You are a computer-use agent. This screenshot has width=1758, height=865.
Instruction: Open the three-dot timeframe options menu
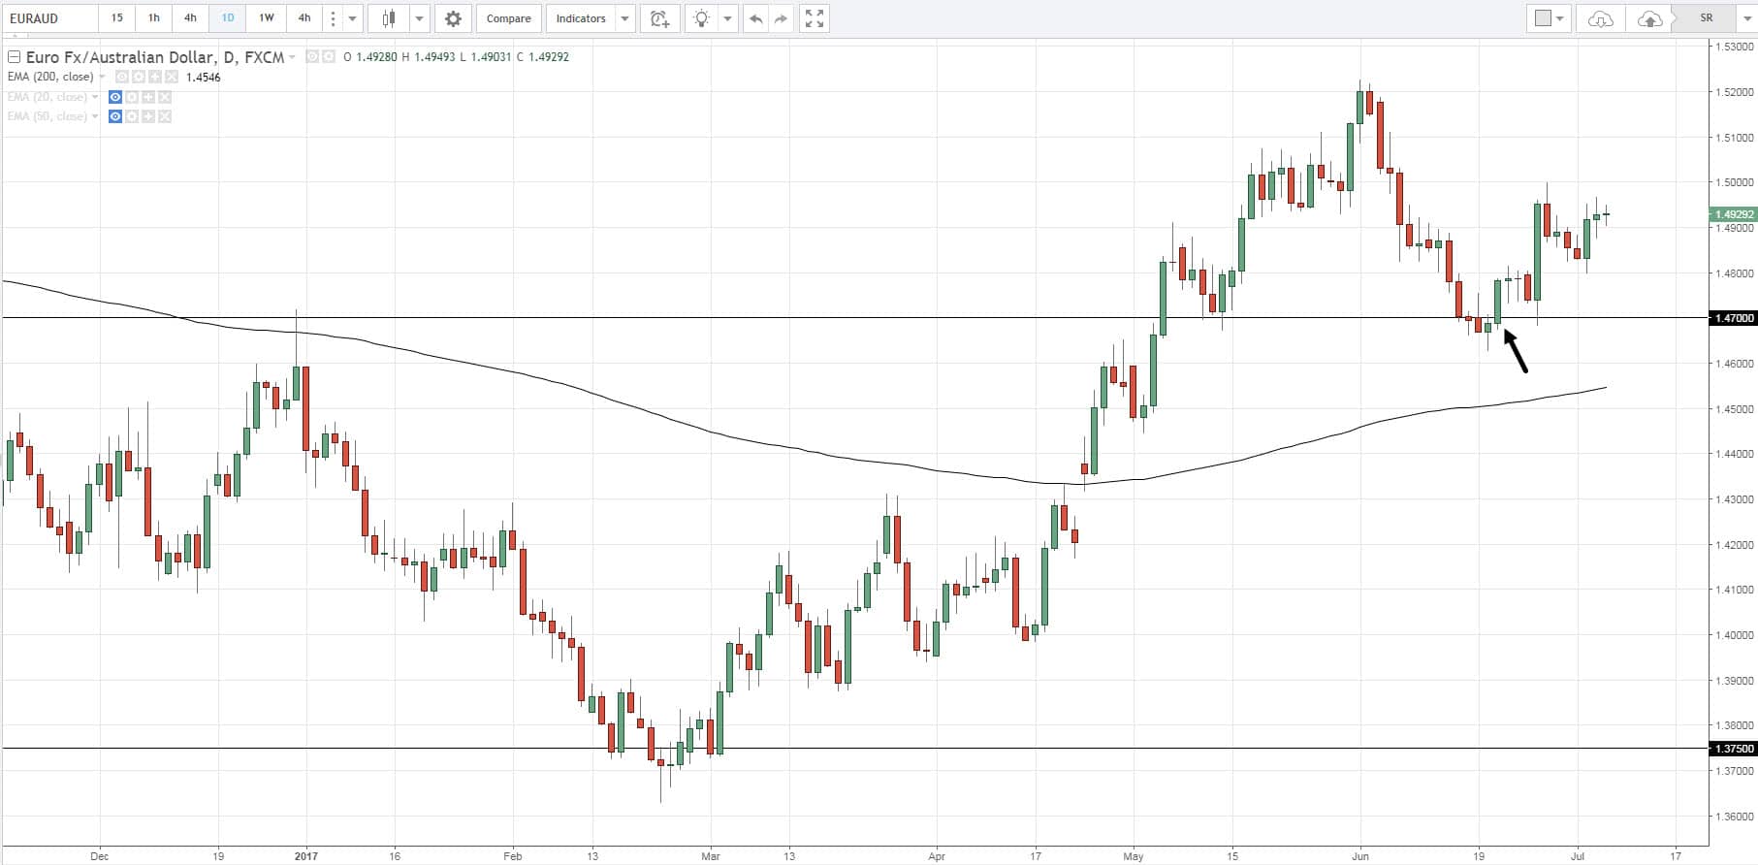coord(333,18)
